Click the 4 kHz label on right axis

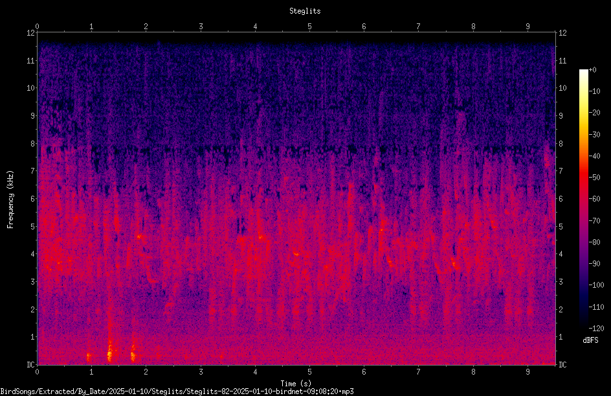pyautogui.click(x=561, y=254)
